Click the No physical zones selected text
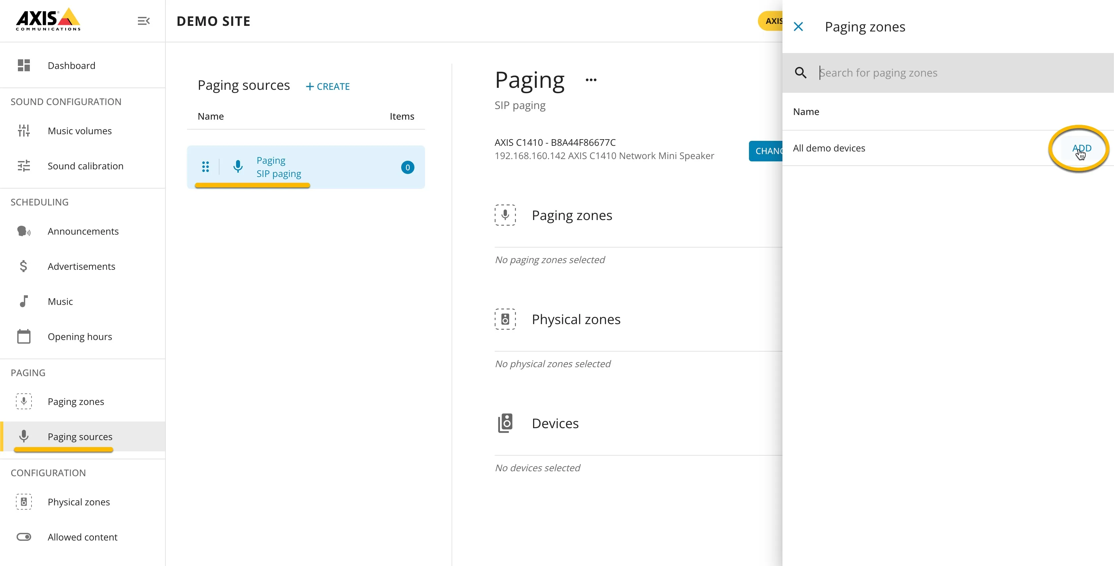The height and width of the screenshot is (566, 1114). point(553,364)
